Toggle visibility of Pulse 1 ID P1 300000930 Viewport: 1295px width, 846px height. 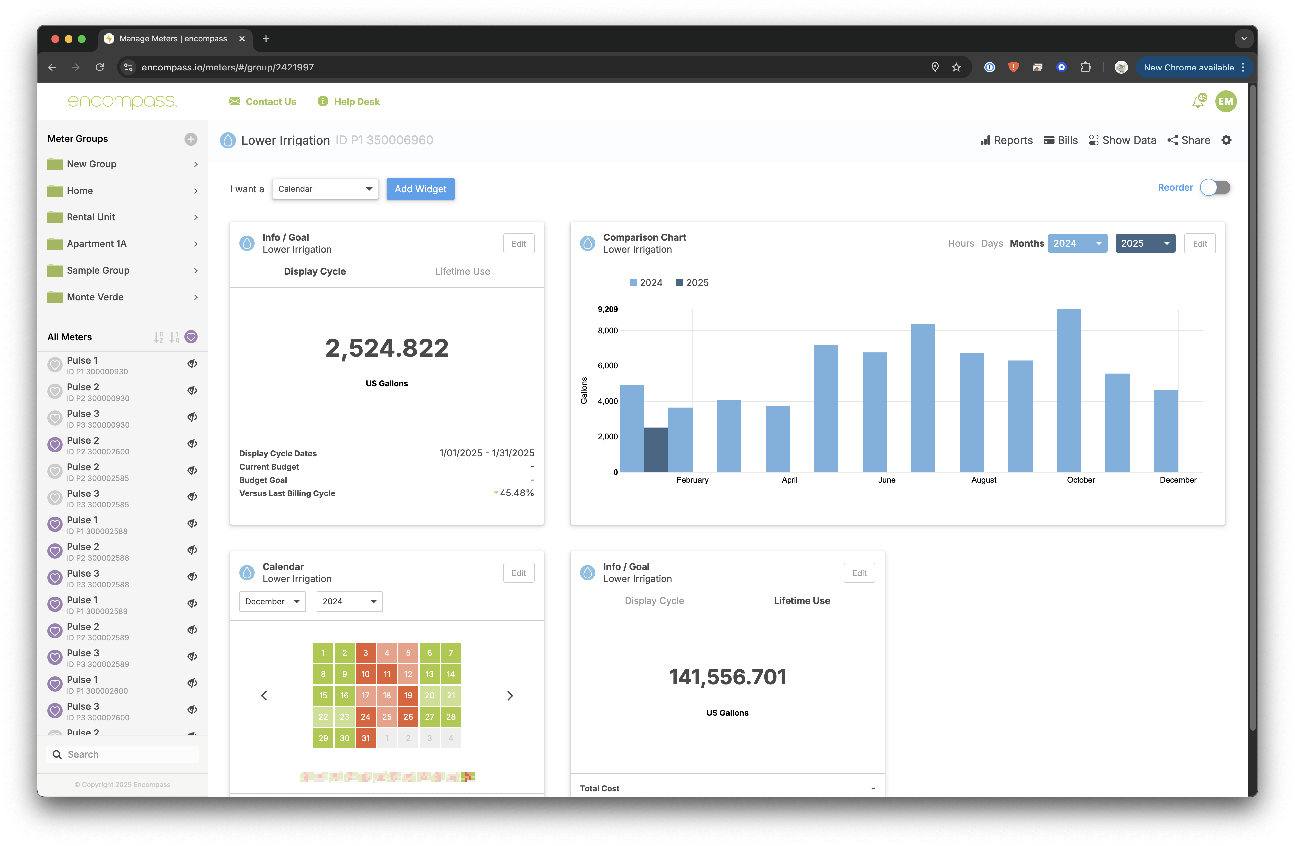click(192, 364)
